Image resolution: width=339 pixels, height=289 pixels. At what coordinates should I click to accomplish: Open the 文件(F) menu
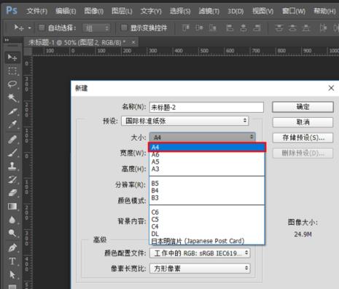tap(36, 11)
